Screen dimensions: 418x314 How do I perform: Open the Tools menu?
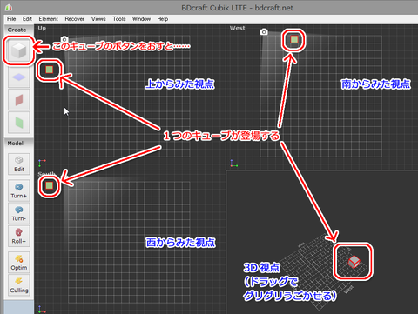click(119, 19)
